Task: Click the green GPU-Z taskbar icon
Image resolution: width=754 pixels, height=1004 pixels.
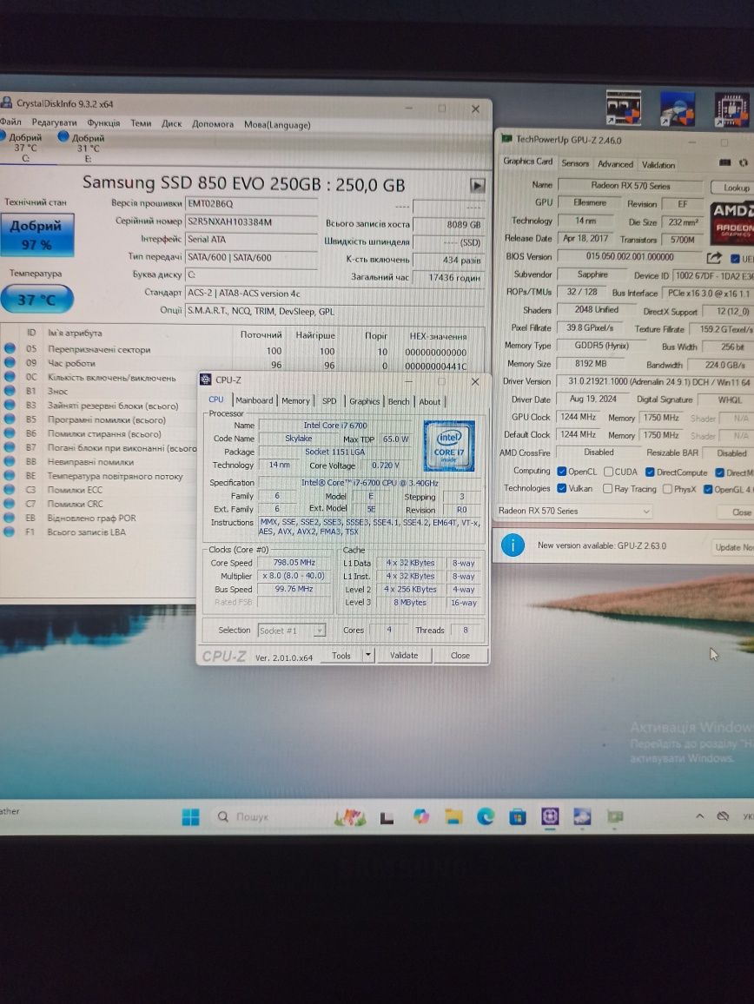Action: coord(615,816)
